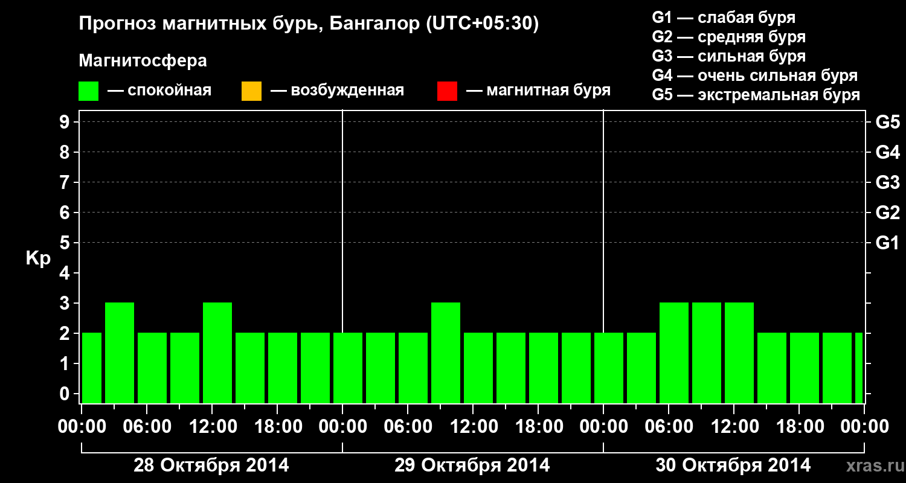
Task: Click the '30 Октября 2014' date label
Action: 733,465
